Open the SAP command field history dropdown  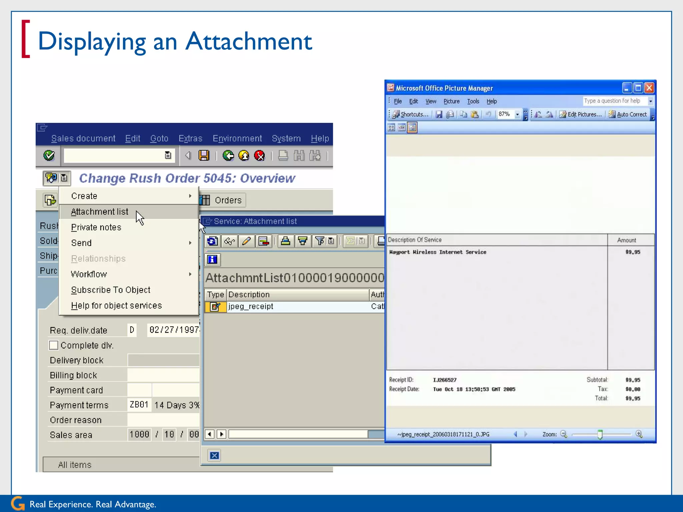168,155
